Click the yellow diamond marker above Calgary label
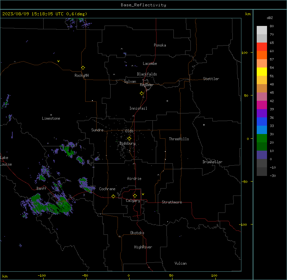Screen dimensions: 287x280 tap(135, 196)
